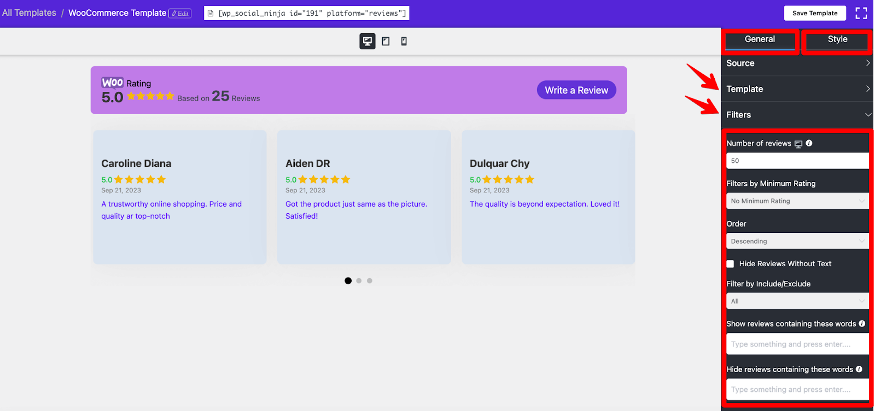Click the 'Based on 25 Reviews' text

219,97
